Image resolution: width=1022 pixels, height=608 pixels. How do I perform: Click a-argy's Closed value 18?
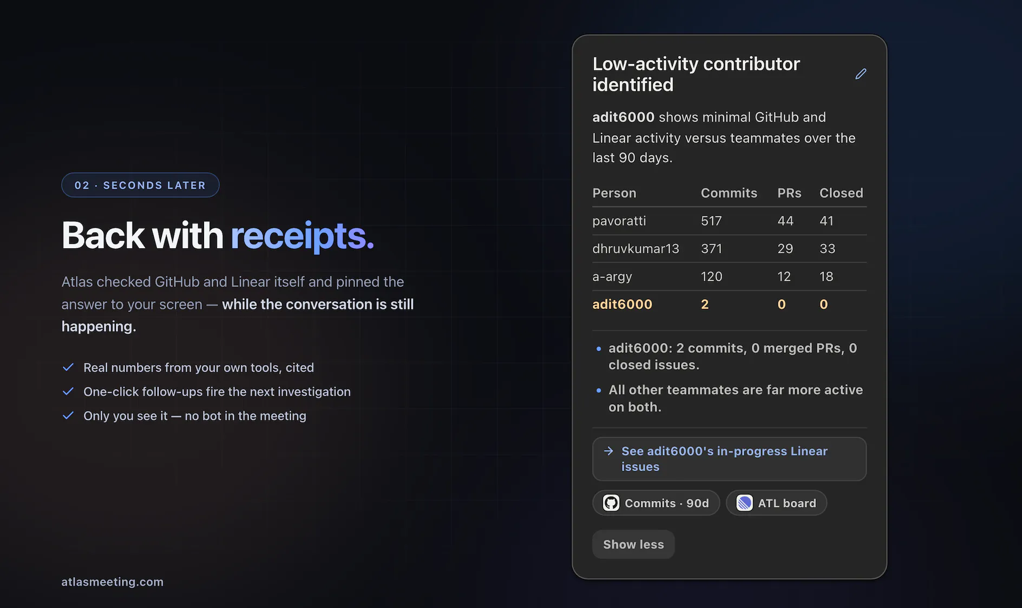[826, 276]
